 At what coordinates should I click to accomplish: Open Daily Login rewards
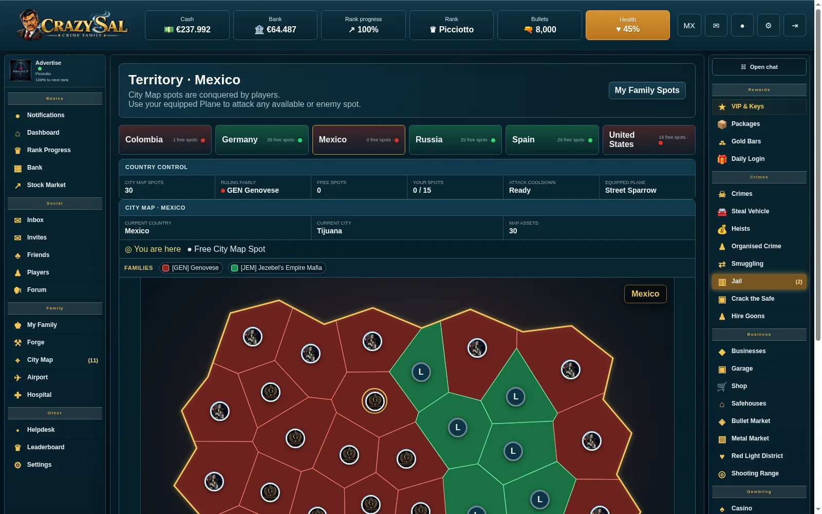coord(759,159)
